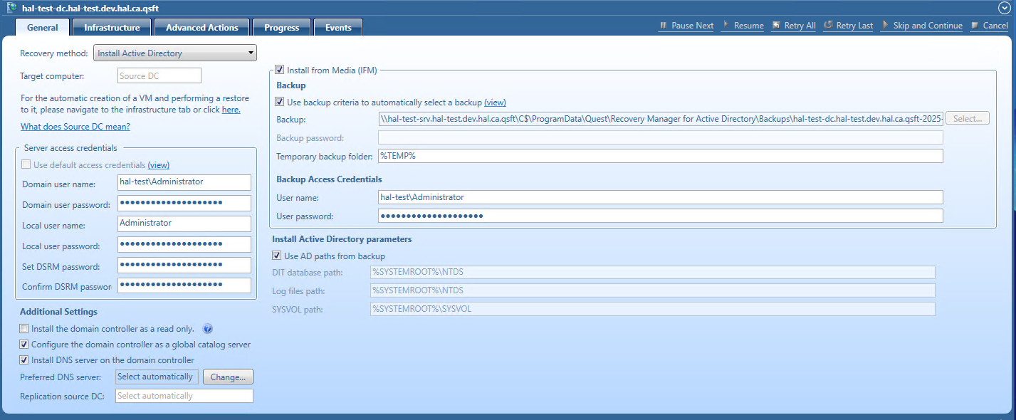1016x420 pixels.
Task: Enable install domain controller as read only
Action: point(24,329)
